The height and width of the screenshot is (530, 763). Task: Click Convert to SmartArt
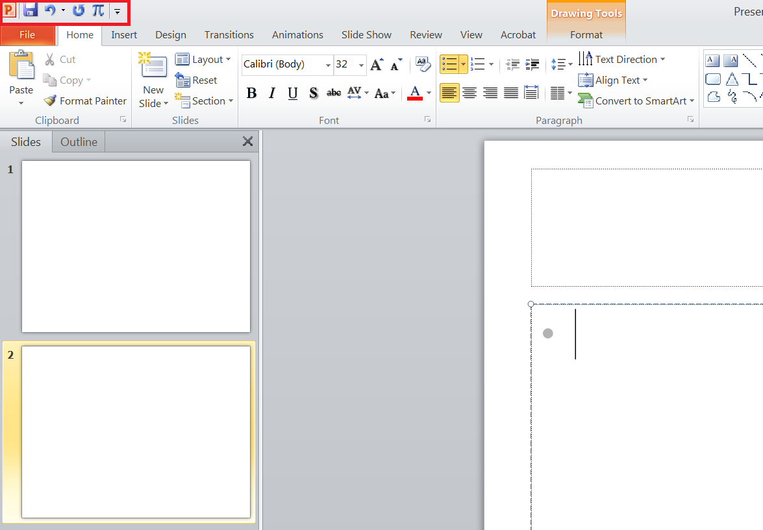[636, 101]
